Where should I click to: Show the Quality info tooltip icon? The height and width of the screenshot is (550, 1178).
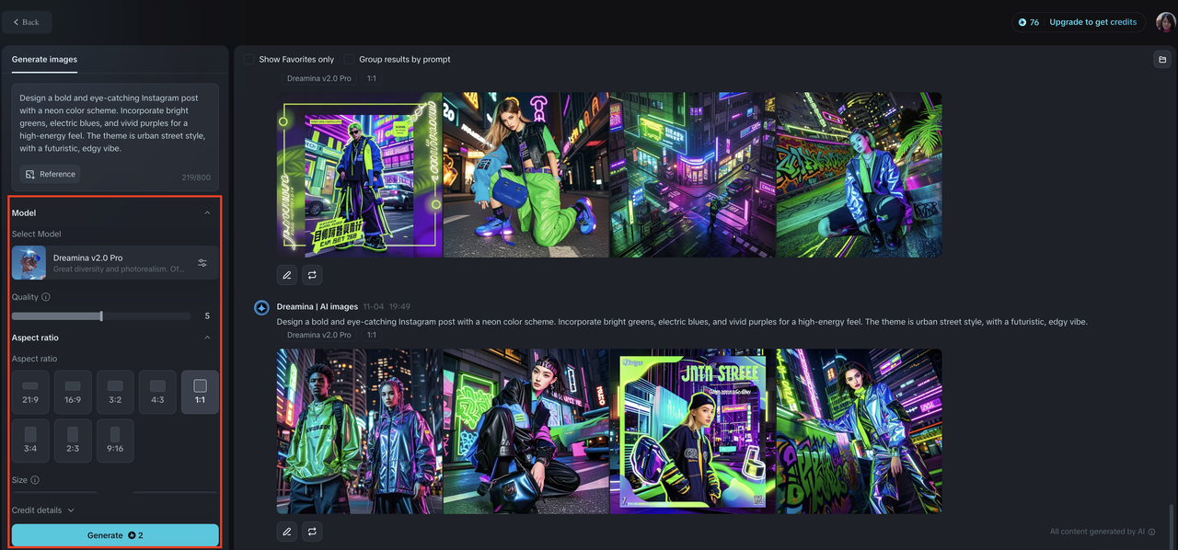46,297
